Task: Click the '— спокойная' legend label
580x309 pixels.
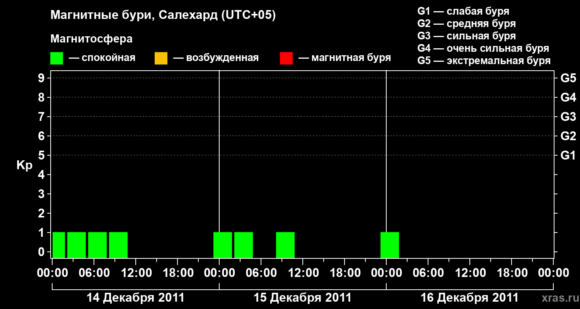Action: [x=102, y=58]
